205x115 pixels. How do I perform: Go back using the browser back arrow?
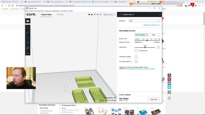[x=2, y=6]
